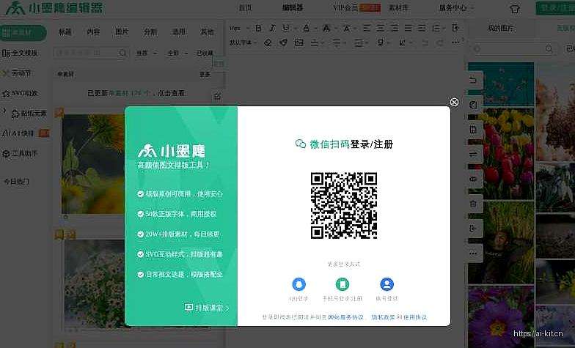Choose the phone number login icon
The width and height of the screenshot is (575, 348).
pos(343,285)
